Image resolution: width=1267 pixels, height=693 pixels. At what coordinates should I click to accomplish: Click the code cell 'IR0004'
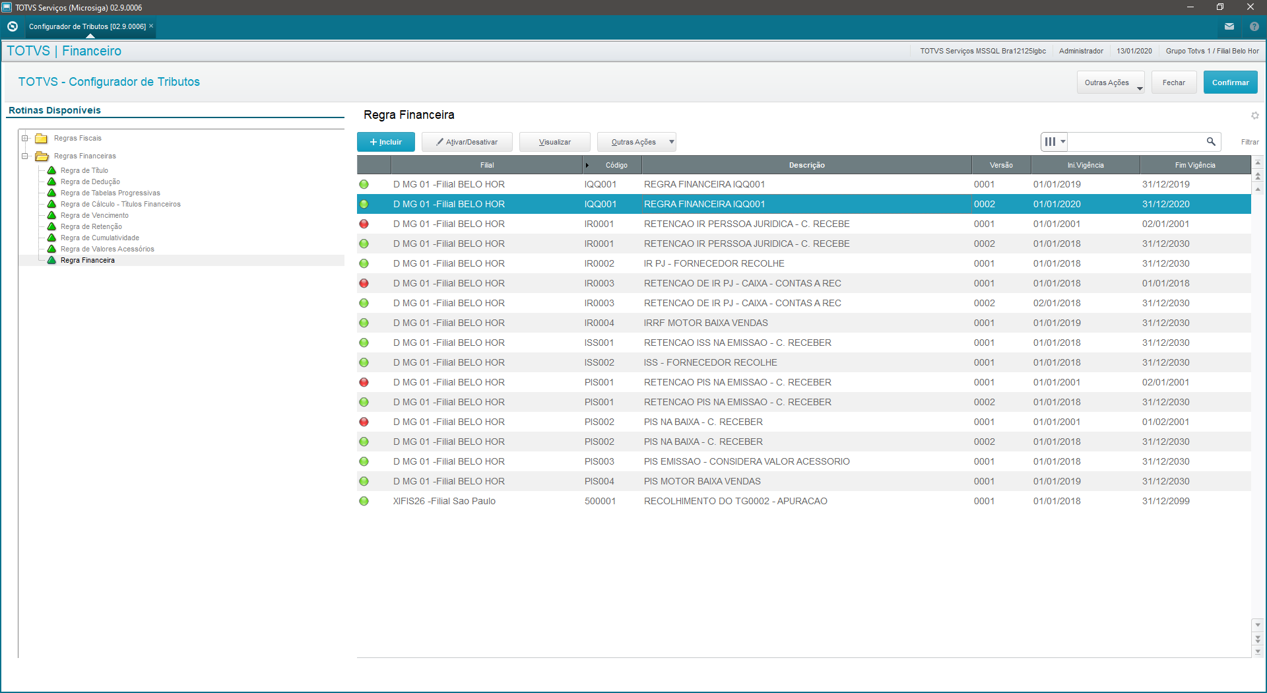coord(599,323)
